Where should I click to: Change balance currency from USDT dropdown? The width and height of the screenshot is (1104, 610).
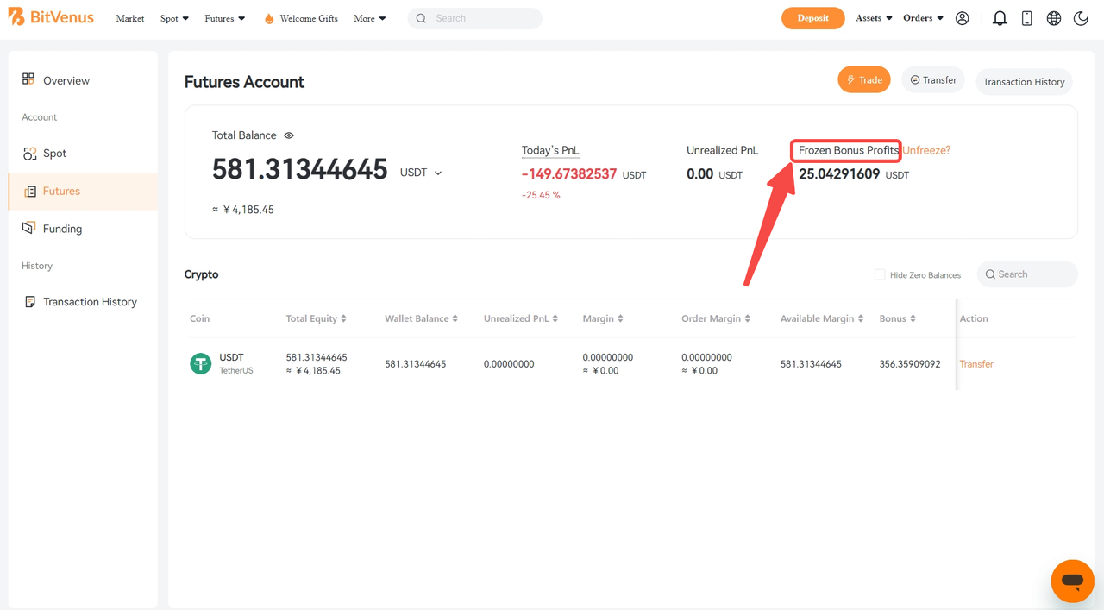tap(421, 173)
